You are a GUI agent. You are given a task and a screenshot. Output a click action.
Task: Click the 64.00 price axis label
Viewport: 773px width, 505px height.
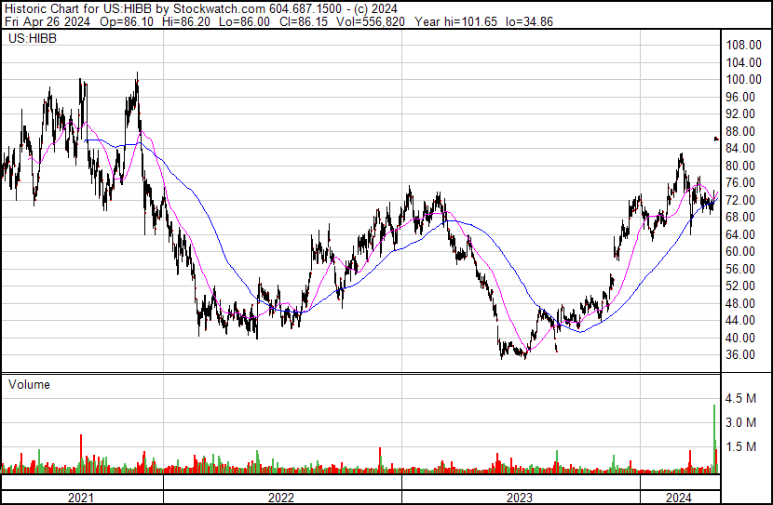pos(740,234)
